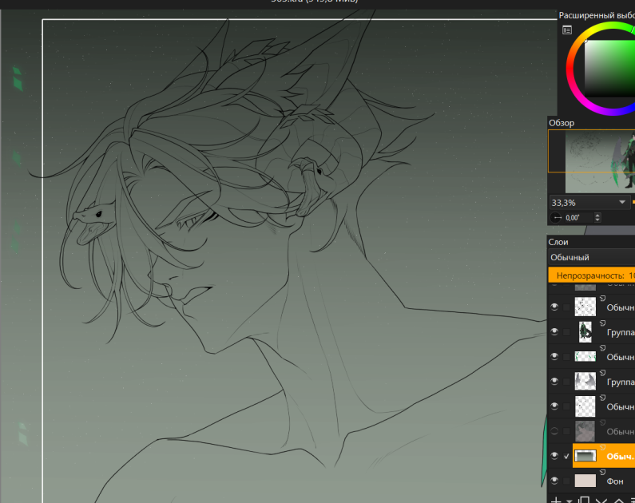The width and height of the screenshot is (635, 503).
Task: Add a new layer with plus icon
Action: (x=556, y=500)
